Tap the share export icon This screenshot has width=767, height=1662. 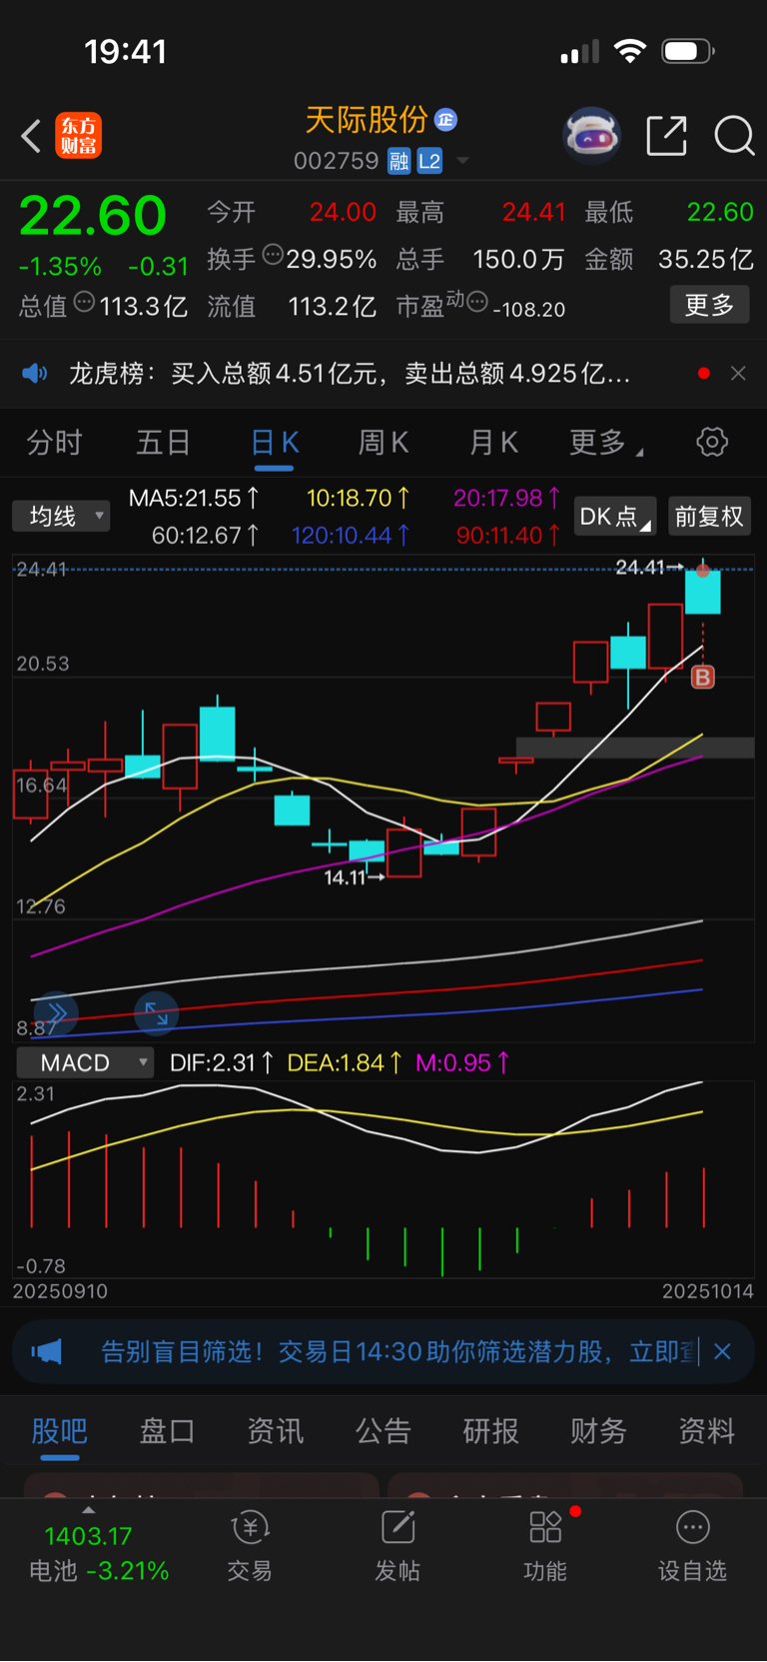[667, 136]
